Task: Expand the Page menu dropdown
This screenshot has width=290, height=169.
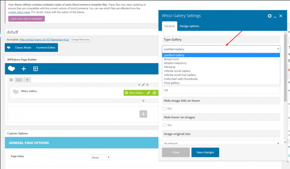Action: [x=100, y=157]
